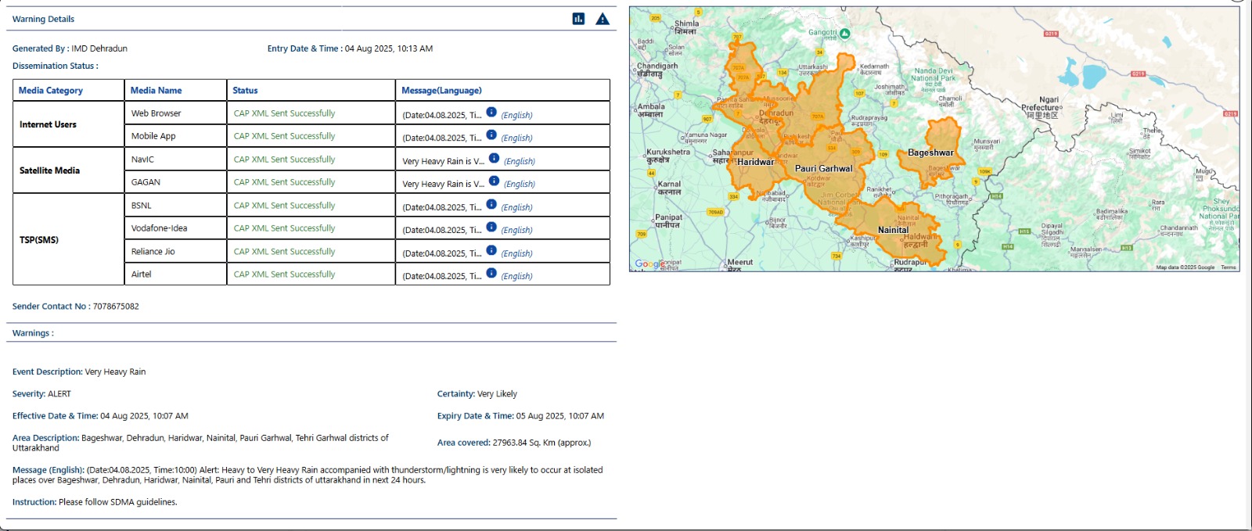
Task: Open info icon in Web Browser row
Action: 491,113
